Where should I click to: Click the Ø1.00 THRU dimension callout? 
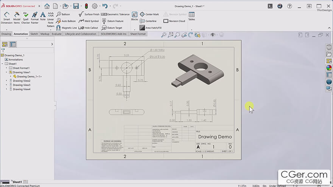[157, 50]
